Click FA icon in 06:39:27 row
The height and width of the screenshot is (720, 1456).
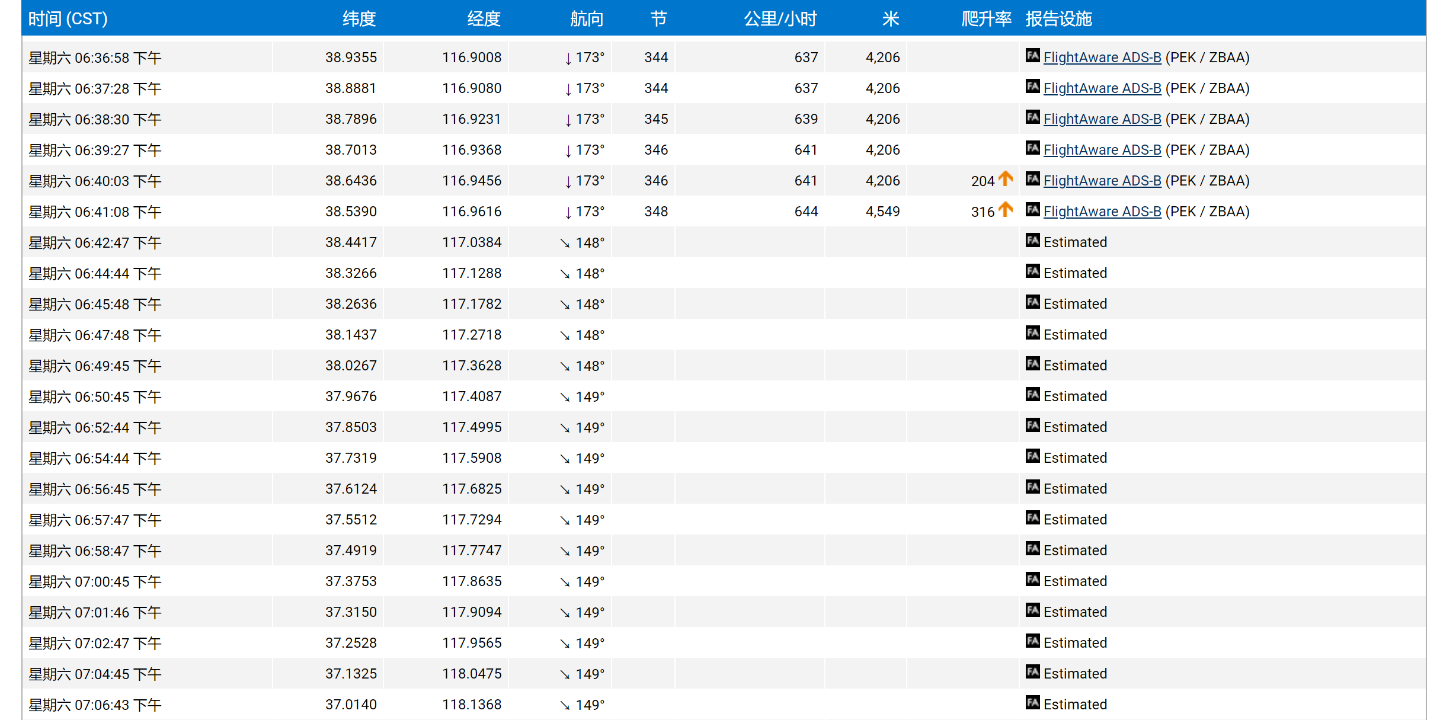tap(1033, 148)
